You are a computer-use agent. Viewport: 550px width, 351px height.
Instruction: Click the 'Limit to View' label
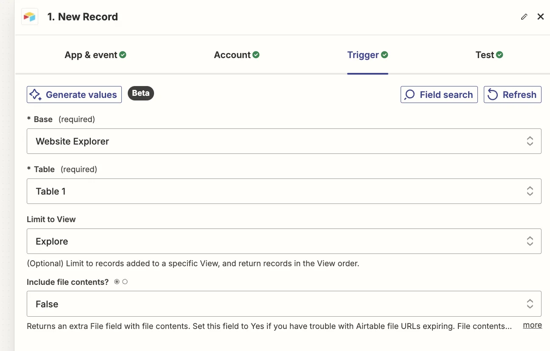[51, 220]
